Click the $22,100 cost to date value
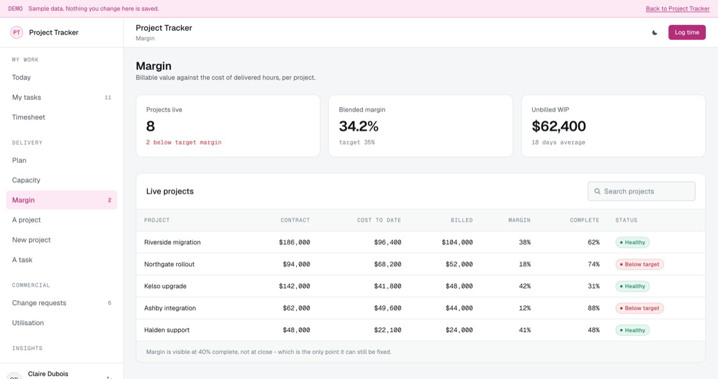718x379 pixels. point(387,330)
